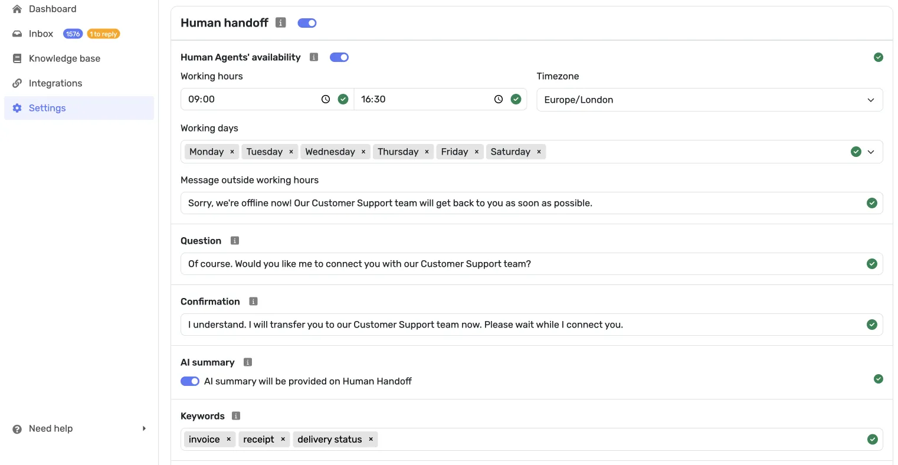
Task: Click the Inbox tray icon
Action: point(17,34)
